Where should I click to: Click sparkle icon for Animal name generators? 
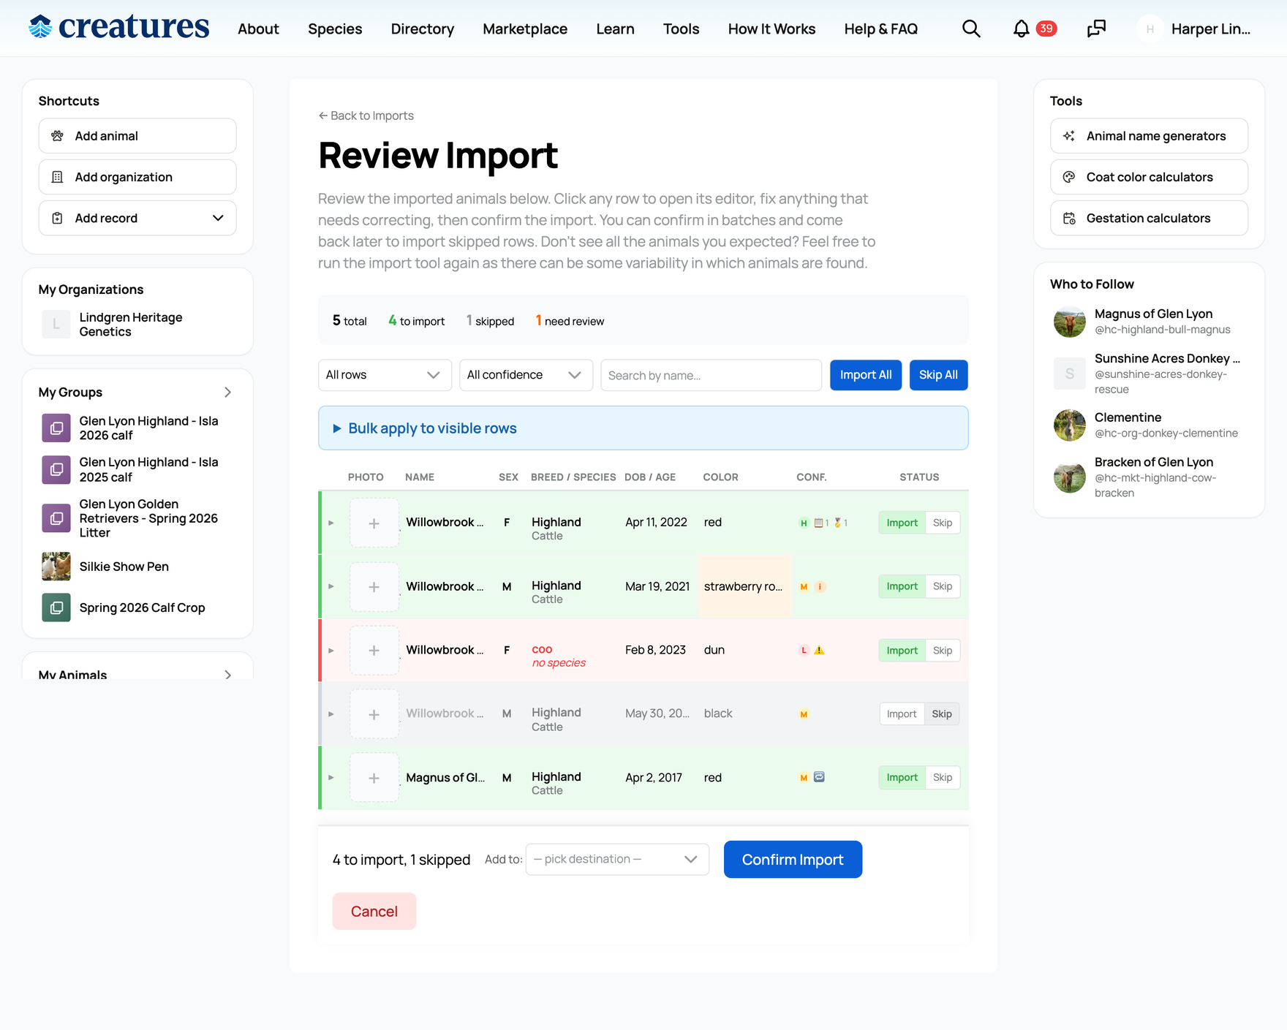[1068, 136]
